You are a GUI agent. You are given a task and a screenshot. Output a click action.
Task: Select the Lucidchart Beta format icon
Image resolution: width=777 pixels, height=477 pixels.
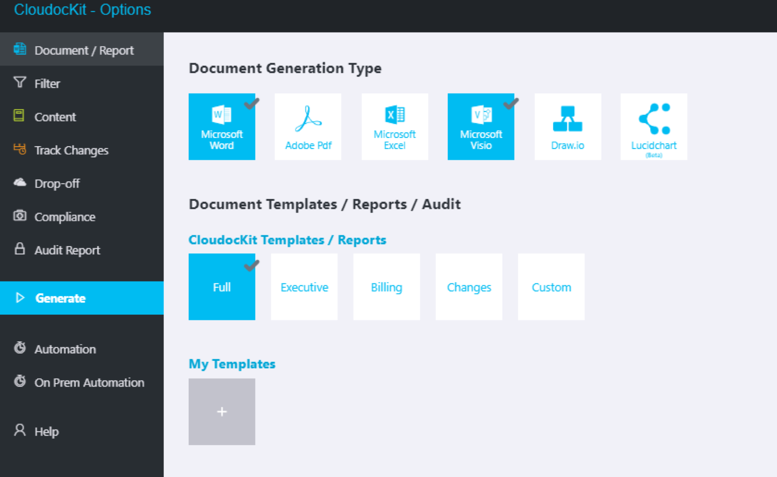(x=653, y=127)
